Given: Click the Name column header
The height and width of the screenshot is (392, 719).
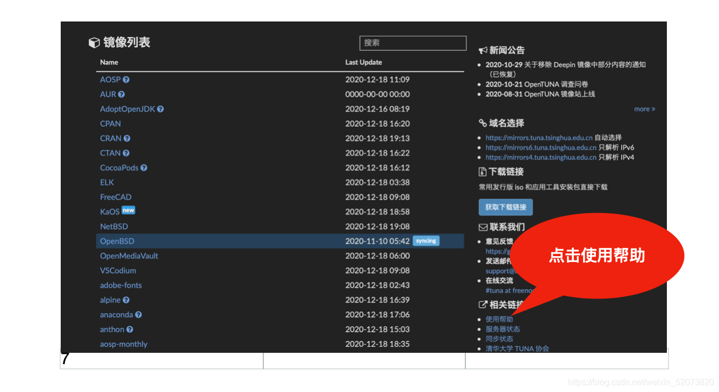Looking at the screenshot, I should click(x=109, y=62).
